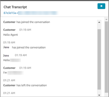This screenshot has width=109, height=97.
Task: Click the inner transcript scrollbar up arrow
Action: (x=99, y=22)
